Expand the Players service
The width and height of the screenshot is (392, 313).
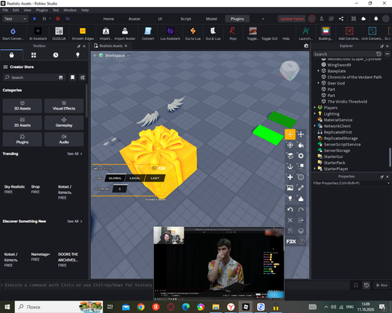pos(314,108)
